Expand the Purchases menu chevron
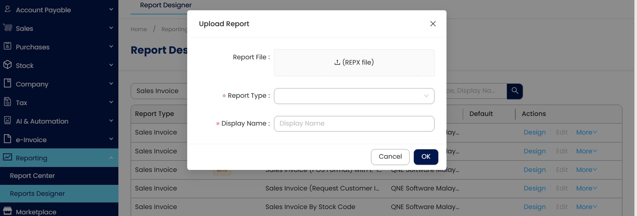 [x=111, y=47]
